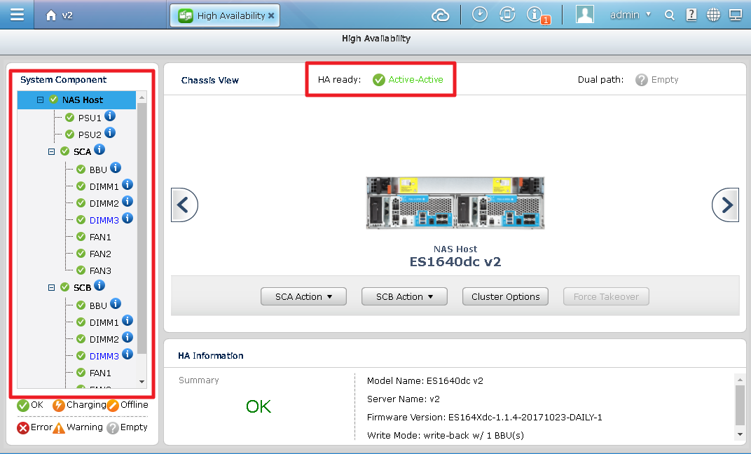This screenshot has width=751, height=454.
Task: Open the help question mark icon
Action: pyautogui.click(x=691, y=15)
